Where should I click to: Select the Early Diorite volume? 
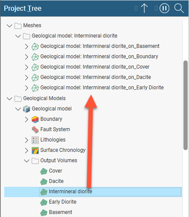[x=63, y=202]
